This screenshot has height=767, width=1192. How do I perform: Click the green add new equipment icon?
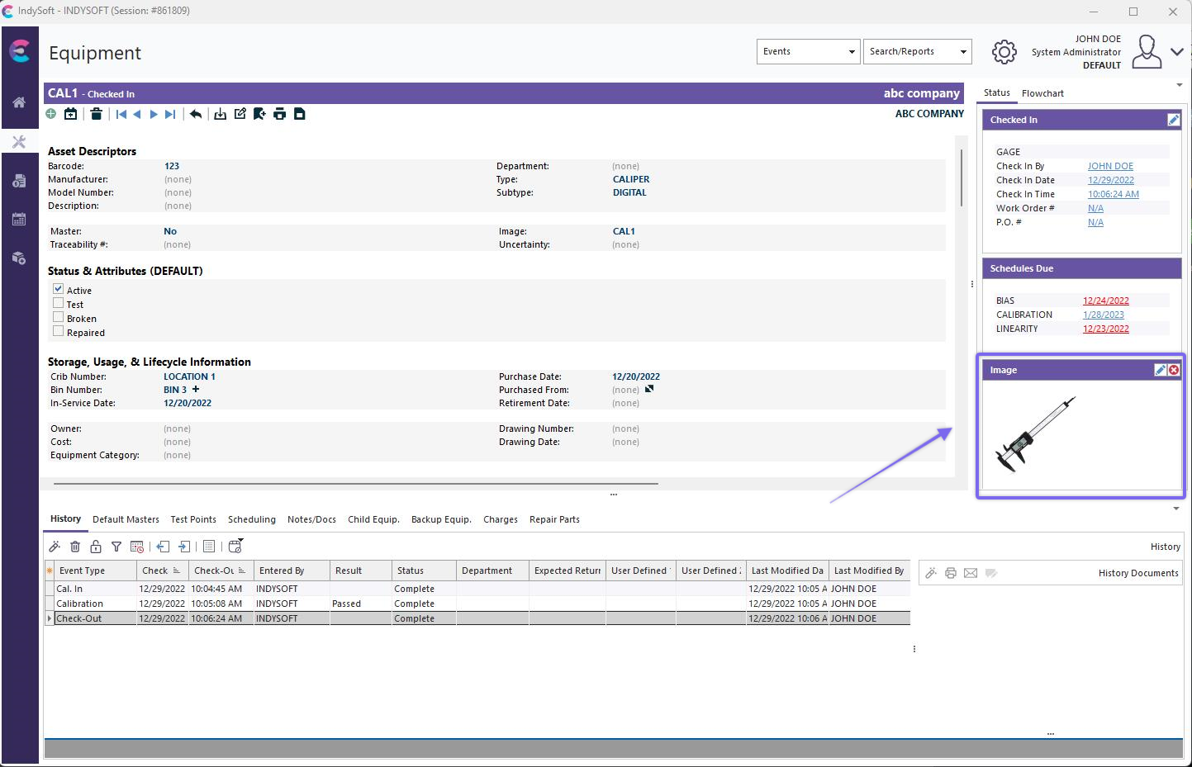(x=51, y=114)
